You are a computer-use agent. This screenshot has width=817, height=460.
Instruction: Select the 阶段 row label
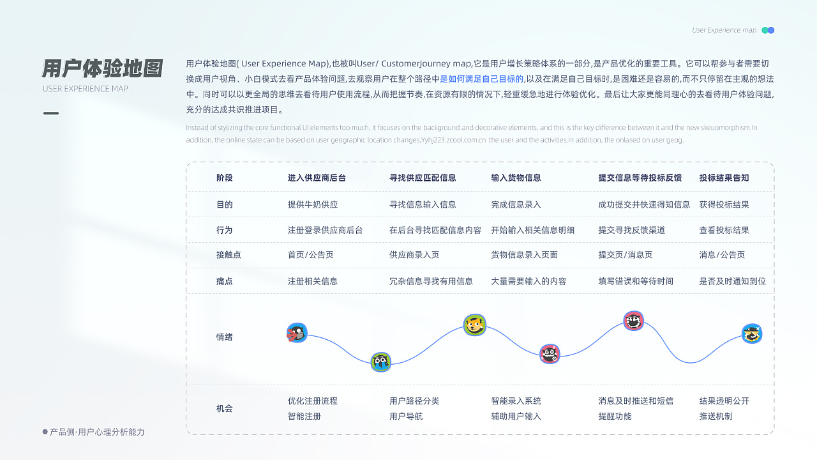pos(225,178)
